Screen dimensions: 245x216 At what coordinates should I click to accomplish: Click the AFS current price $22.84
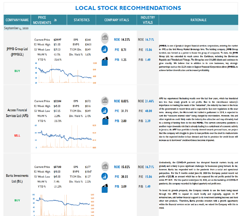tap(57, 101)
